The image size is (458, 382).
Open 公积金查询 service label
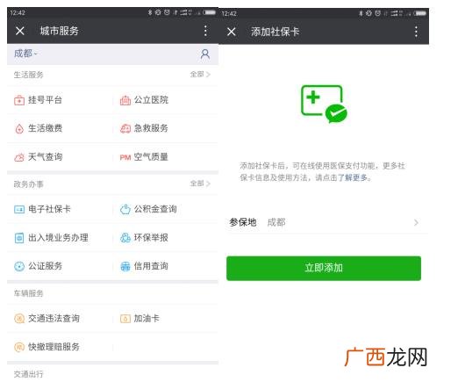pyautogui.click(x=155, y=209)
